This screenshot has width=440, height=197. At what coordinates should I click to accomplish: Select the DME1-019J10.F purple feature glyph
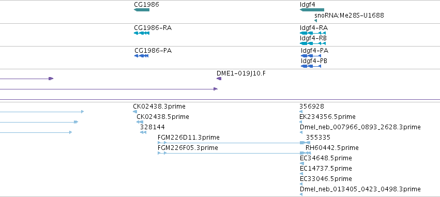[x=219, y=79]
